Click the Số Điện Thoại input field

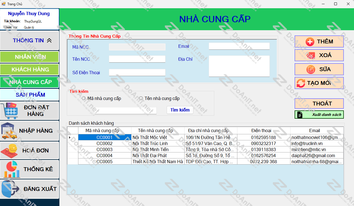pos(137,73)
